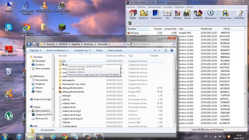
Task: Click Skype desktop icon
Action: coord(9,28)
